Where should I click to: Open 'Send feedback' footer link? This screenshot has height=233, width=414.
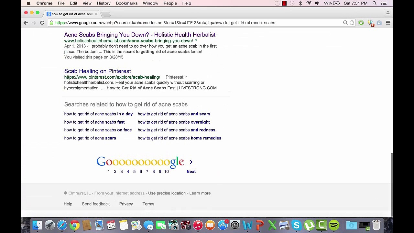pos(96,204)
